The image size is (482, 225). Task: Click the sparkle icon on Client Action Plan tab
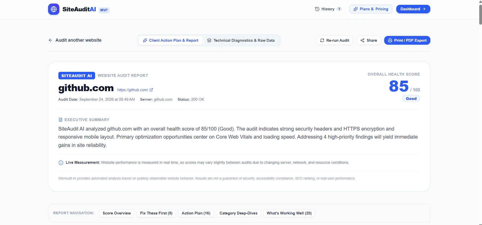click(x=145, y=40)
